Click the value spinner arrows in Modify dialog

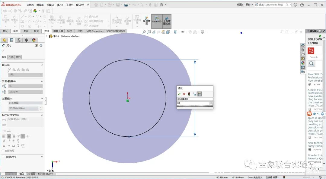pos(211,103)
